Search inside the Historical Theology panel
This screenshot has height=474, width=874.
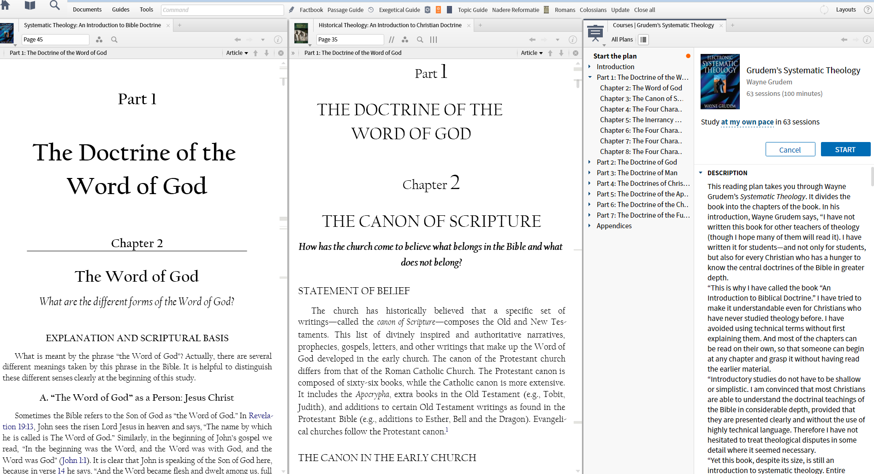pos(420,40)
